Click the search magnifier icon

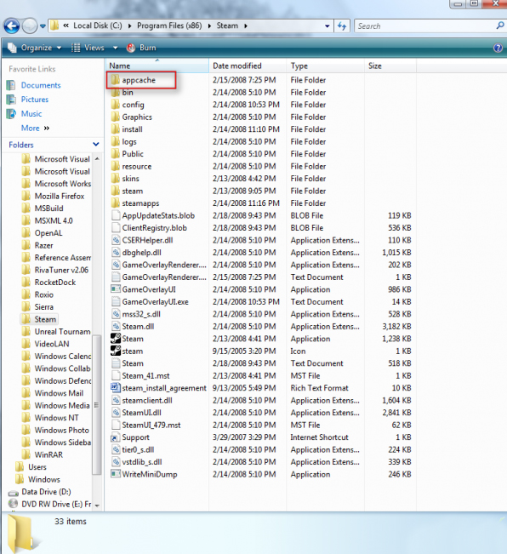500,26
